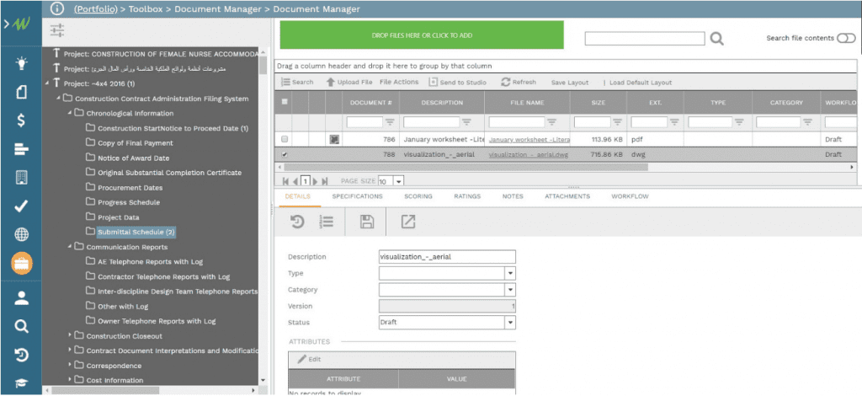Click the File Name column filter funnel icon
862x396 pixels.
[552, 122]
